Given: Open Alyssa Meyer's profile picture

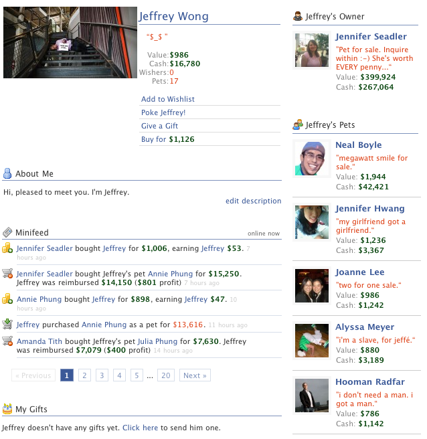Looking at the screenshot, I should coord(312,341).
